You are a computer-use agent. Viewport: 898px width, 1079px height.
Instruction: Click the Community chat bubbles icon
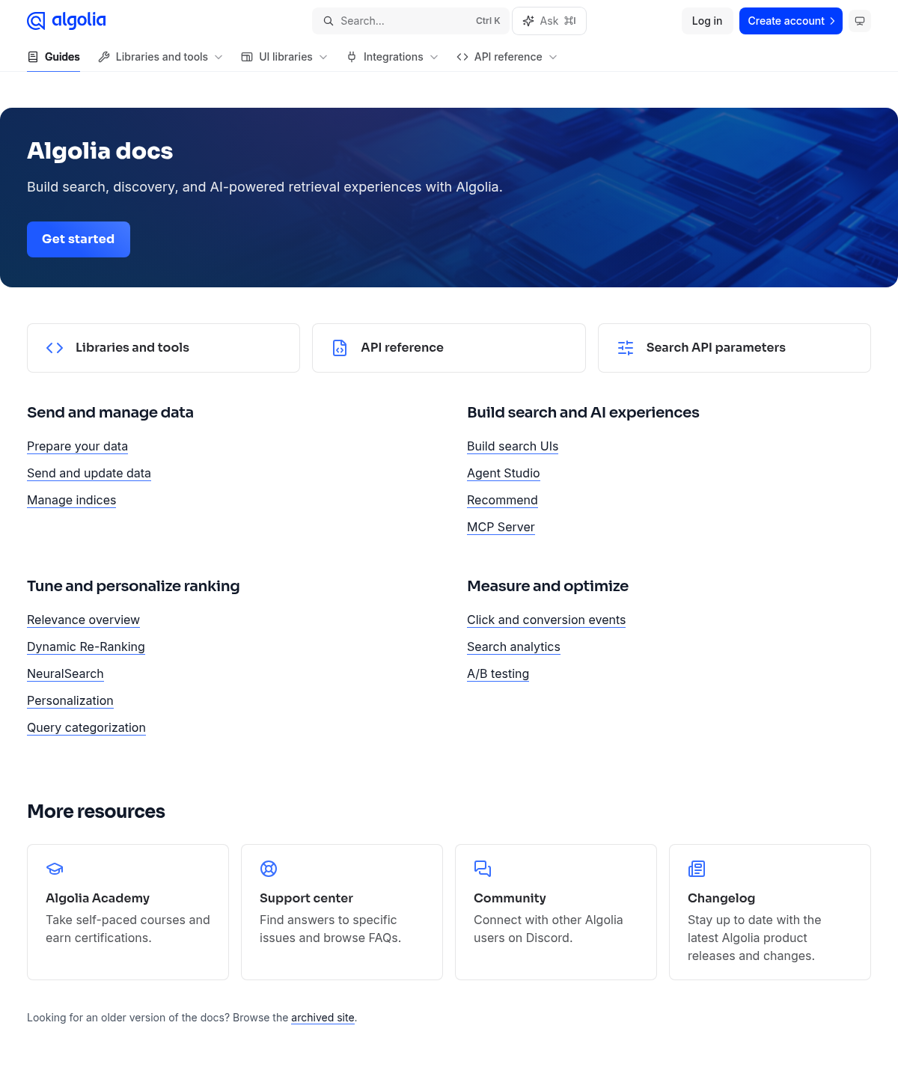483,869
